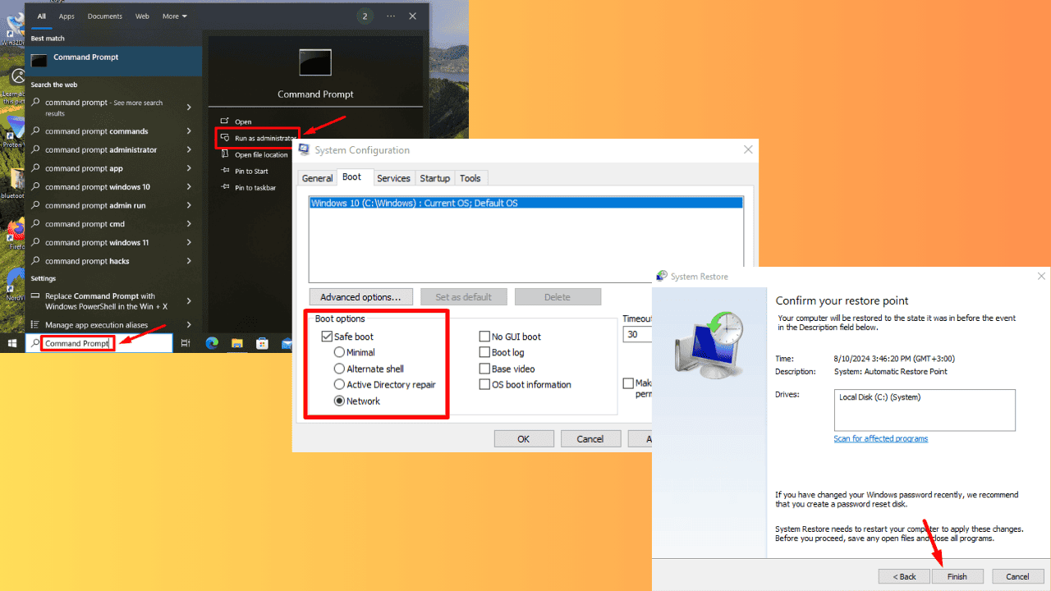Image resolution: width=1051 pixels, height=591 pixels.
Task: Expand the 'command prompt administrator' suggestion arrow
Action: click(x=189, y=149)
